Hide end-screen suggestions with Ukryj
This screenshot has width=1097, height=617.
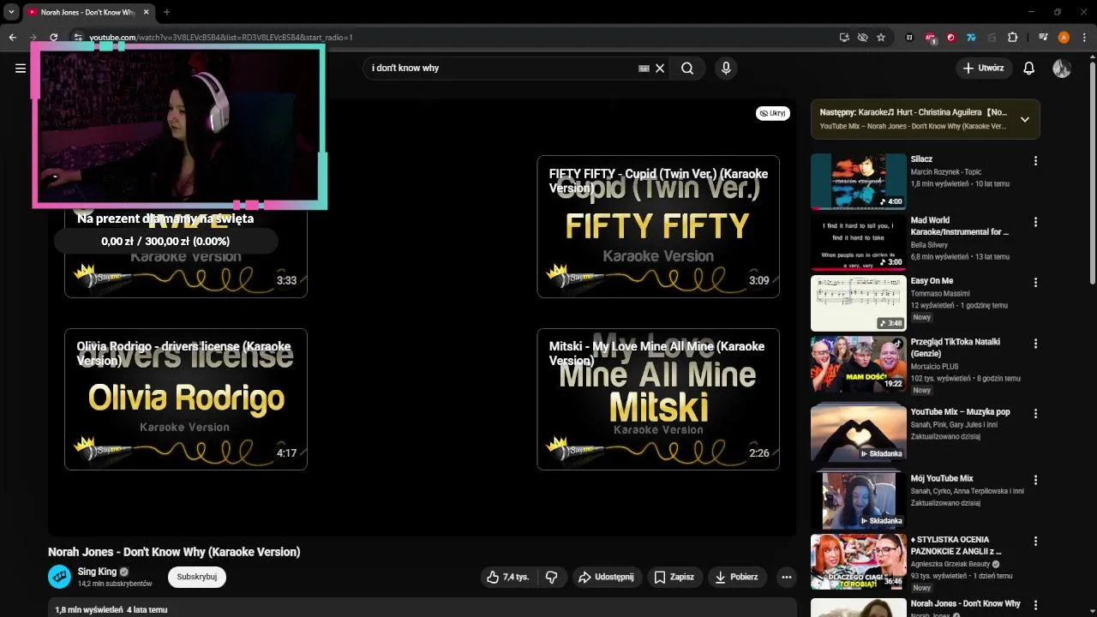pos(773,113)
